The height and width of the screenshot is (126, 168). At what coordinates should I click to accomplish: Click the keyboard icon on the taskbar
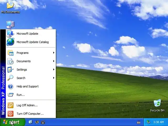pyautogui.click(x=139, y=122)
